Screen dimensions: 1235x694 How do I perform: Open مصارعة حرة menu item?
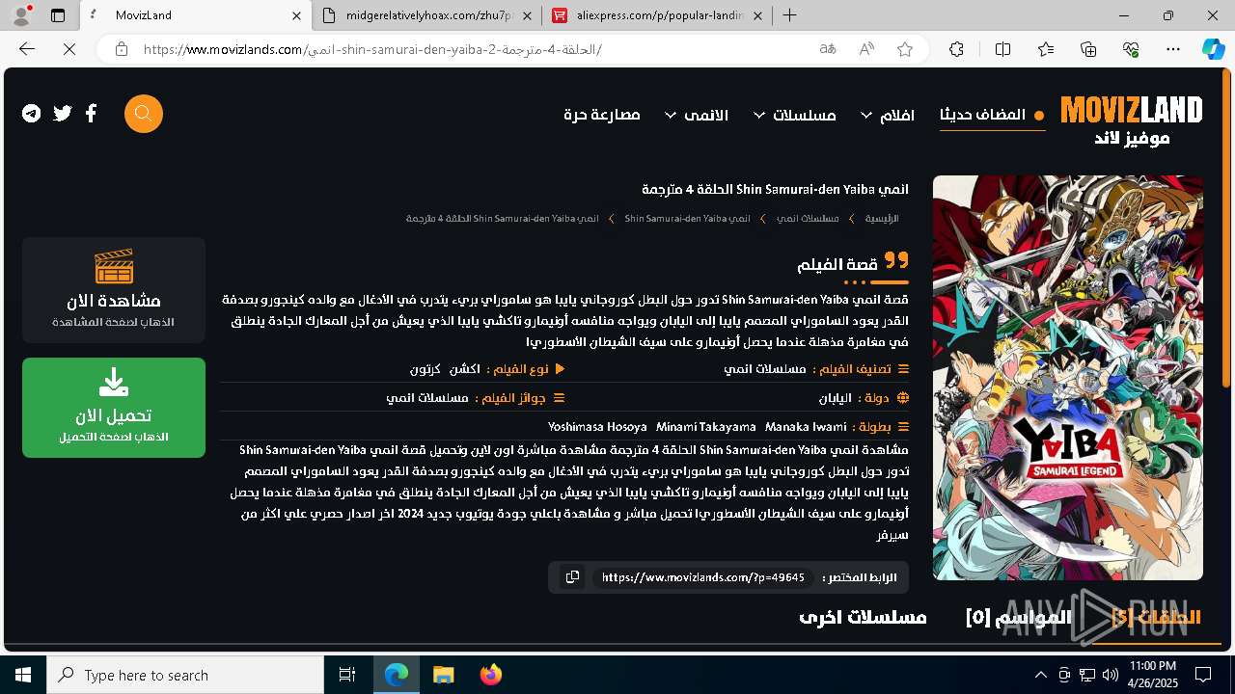point(602,115)
